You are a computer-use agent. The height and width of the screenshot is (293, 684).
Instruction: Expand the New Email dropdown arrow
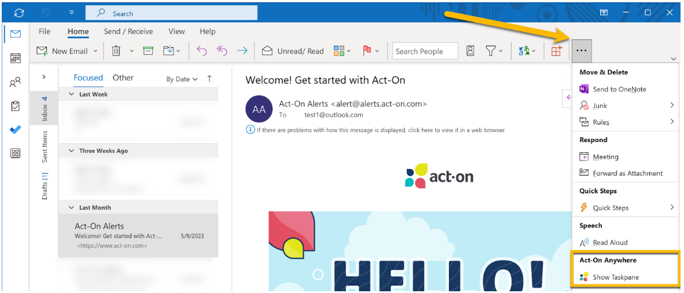[95, 51]
